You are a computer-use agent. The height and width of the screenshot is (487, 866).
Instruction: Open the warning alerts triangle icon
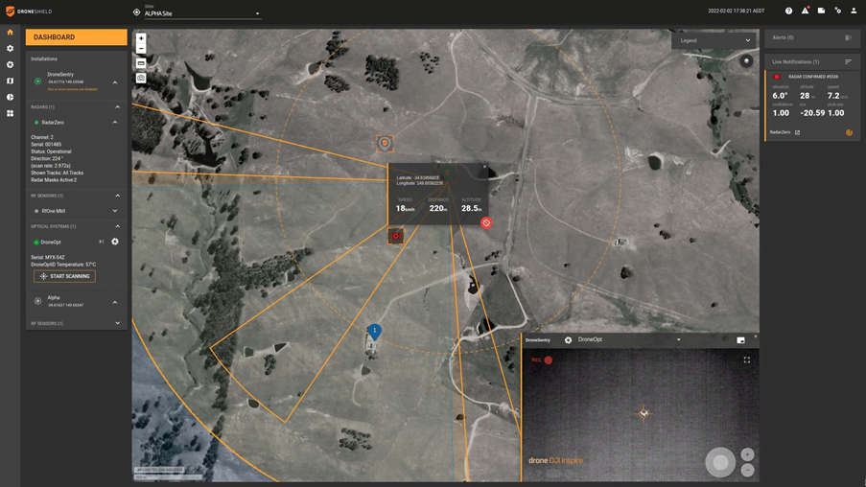coord(806,11)
